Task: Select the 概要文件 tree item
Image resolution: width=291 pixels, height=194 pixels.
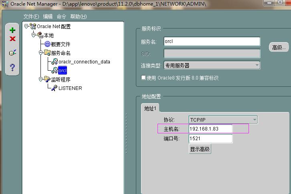Action: (61, 44)
